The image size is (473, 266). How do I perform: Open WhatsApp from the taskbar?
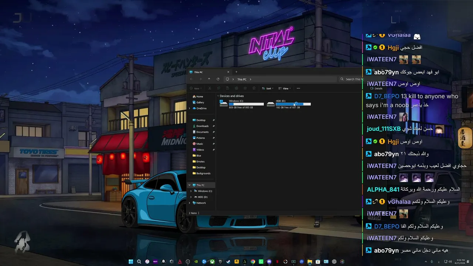[x=261, y=262]
